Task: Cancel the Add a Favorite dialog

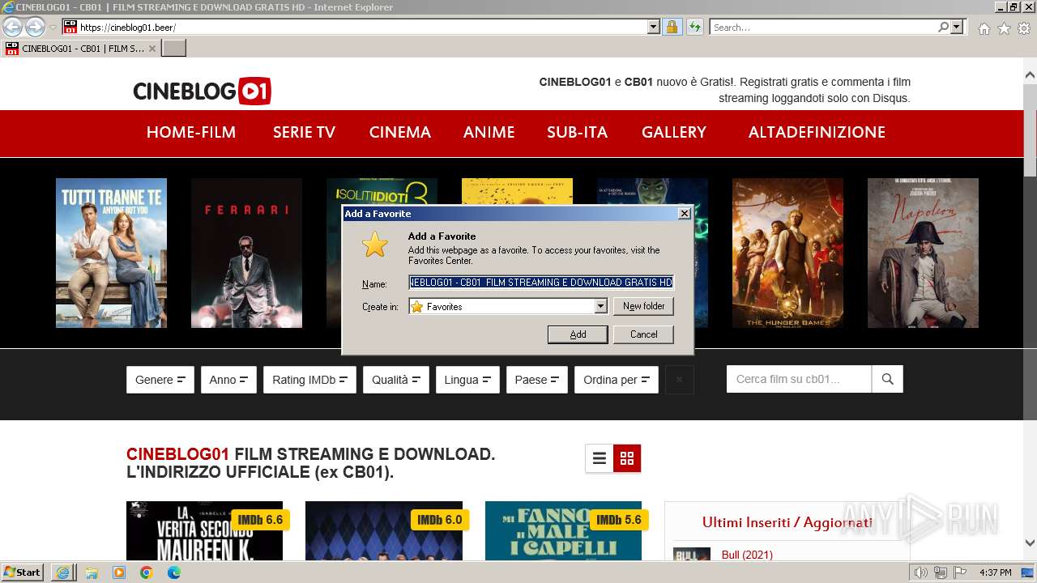Action: (x=644, y=334)
